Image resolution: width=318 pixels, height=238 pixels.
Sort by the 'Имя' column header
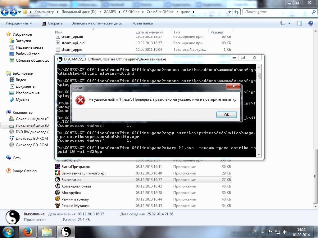tap(59, 32)
